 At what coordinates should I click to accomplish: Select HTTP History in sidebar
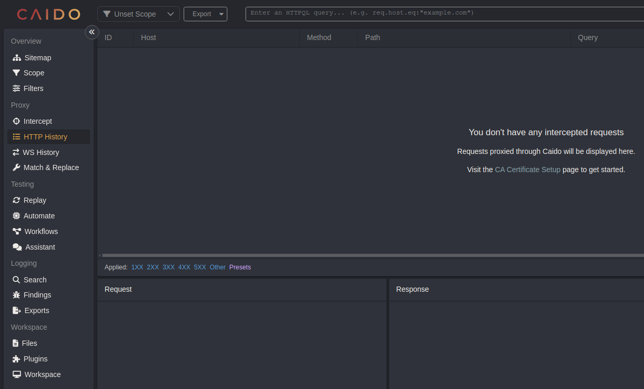[x=48, y=137]
